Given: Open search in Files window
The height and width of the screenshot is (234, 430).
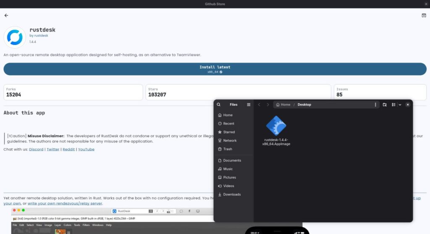Looking at the screenshot, I should point(219,104).
